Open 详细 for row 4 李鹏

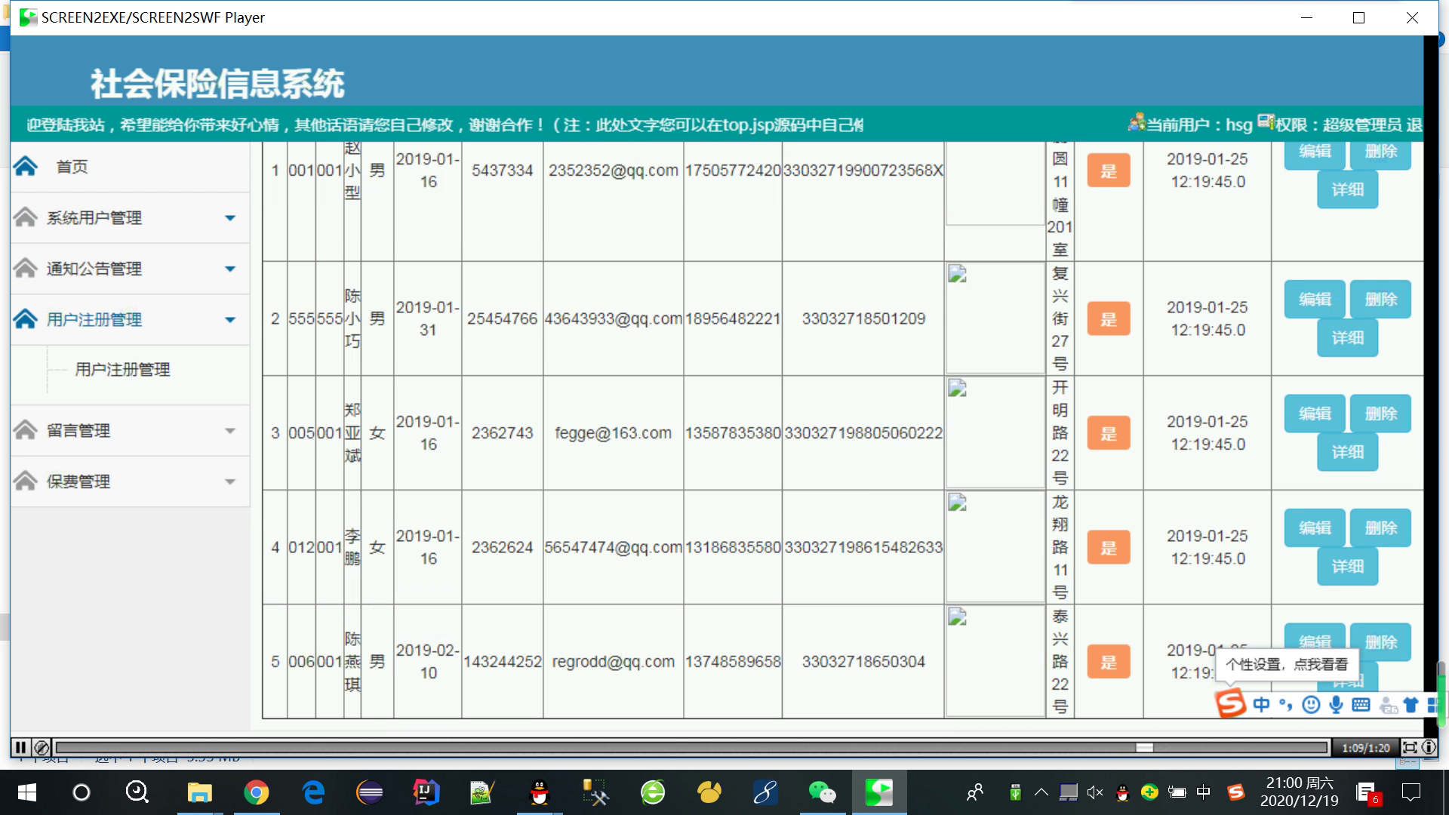click(x=1347, y=566)
